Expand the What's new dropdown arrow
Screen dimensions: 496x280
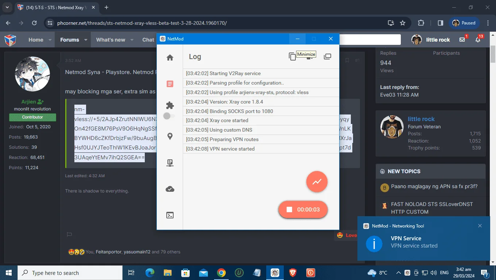(132, 40)
